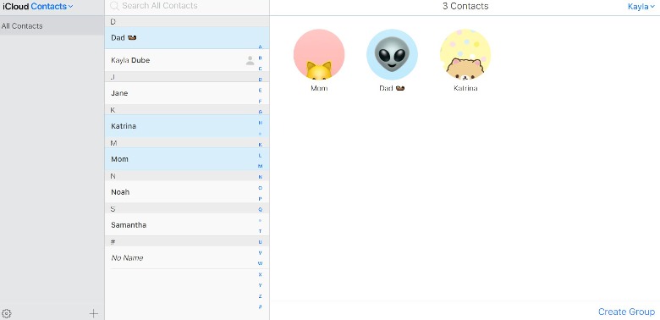The image size is (660, 320).
Task: Jump to letter Z in alphabet index
Action: [260, 296]
